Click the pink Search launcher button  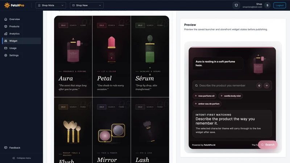pos(268,145)
